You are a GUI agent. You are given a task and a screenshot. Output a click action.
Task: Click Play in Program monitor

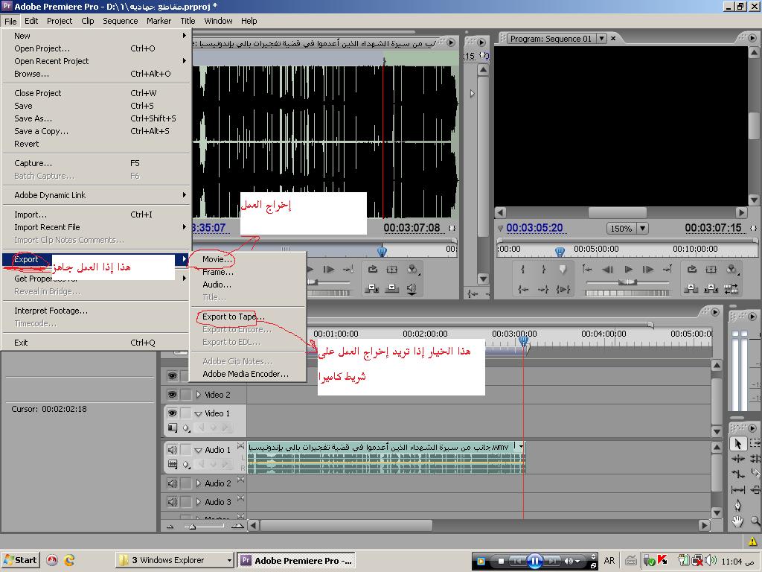pos(628,270)
